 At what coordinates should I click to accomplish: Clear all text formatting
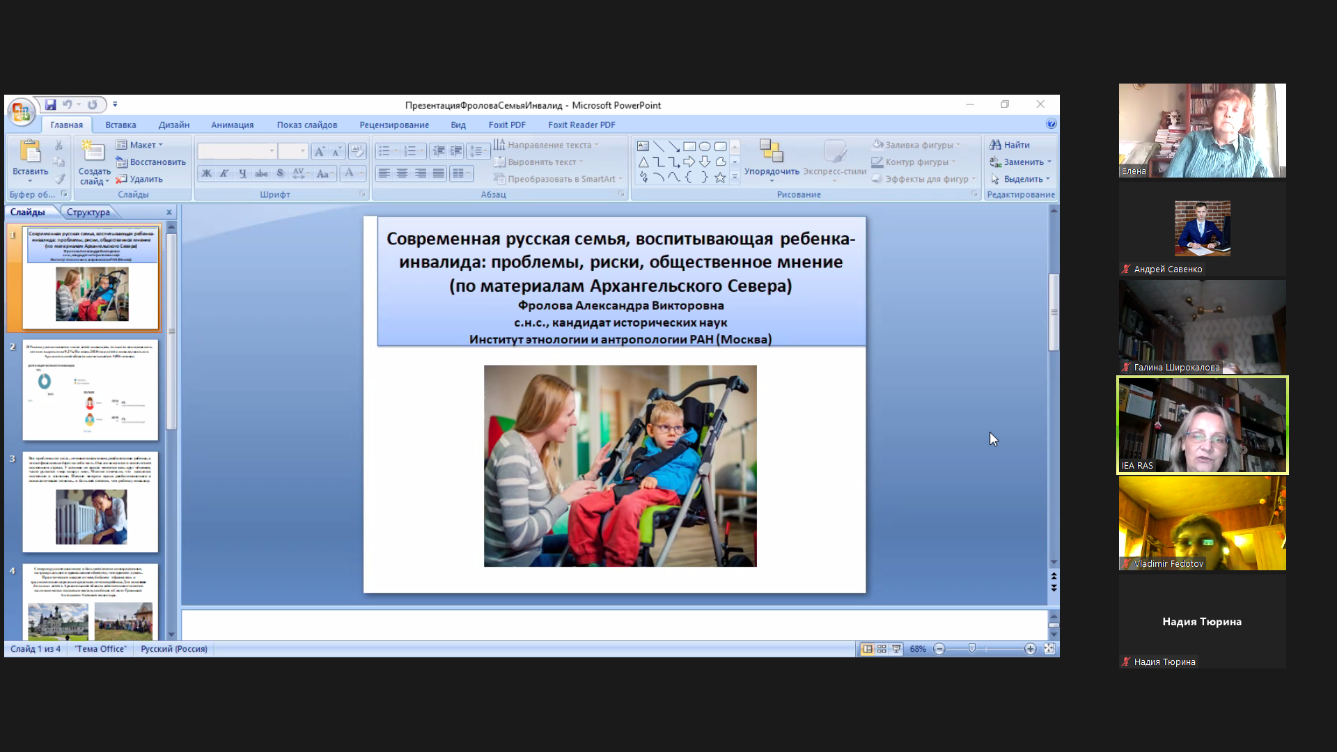point(357,151)
